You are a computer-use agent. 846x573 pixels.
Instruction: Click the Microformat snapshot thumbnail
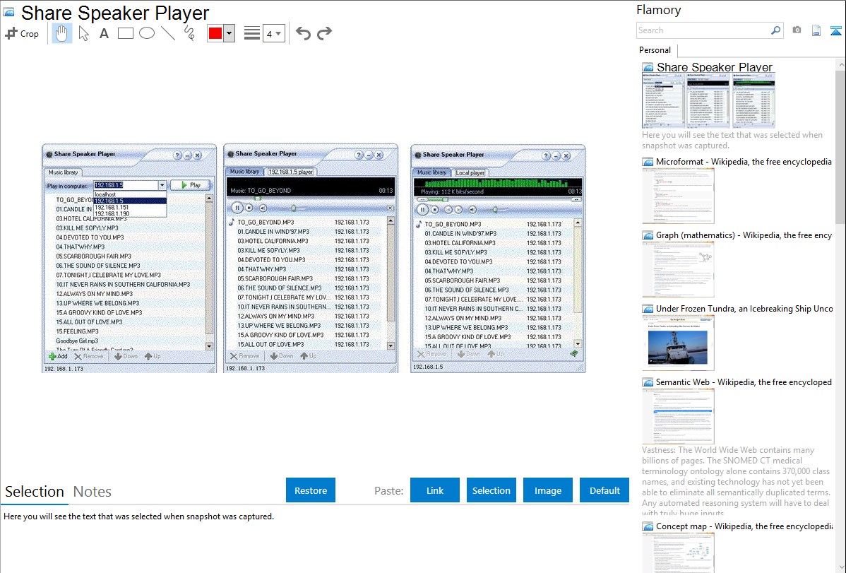pyautogui.click(x=678, y=196)
